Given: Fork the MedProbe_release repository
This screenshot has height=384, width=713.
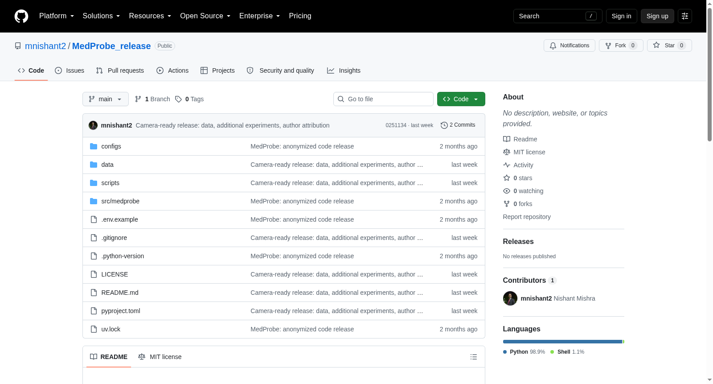Looking at the screenshot, I should tap(621, 45).
